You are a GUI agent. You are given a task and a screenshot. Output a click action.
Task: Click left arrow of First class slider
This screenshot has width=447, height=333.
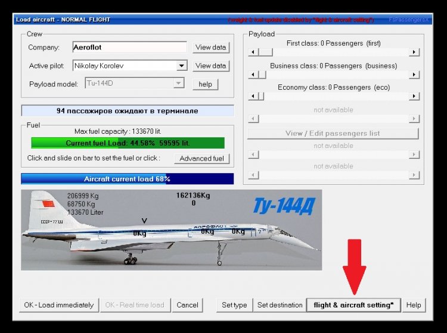click(x=253, y=52)
